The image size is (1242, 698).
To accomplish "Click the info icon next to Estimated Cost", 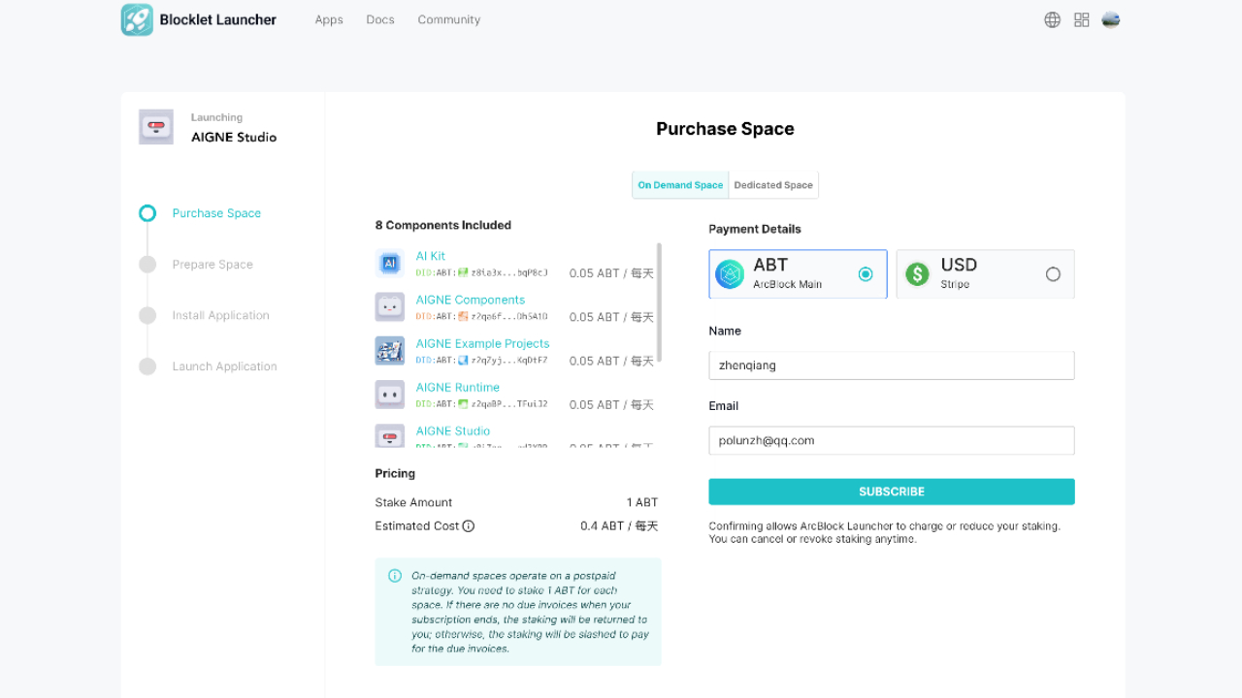I will coord(469,525).
